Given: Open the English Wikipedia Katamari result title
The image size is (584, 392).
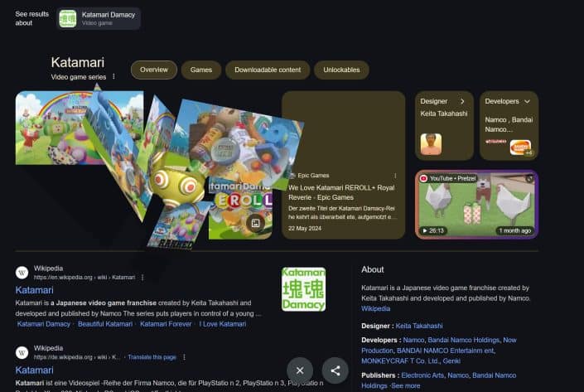Looking at the screenshot, I should (34, 290).
